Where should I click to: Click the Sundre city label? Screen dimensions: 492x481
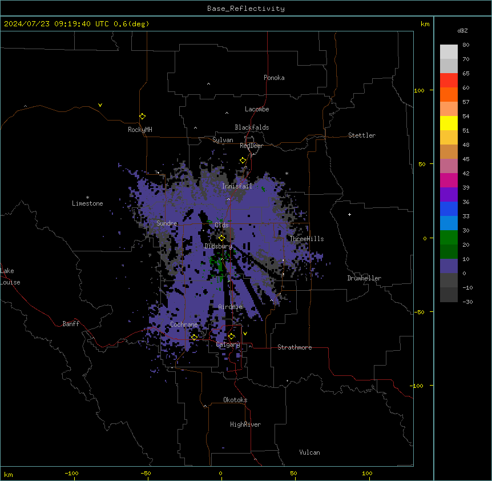167,223
